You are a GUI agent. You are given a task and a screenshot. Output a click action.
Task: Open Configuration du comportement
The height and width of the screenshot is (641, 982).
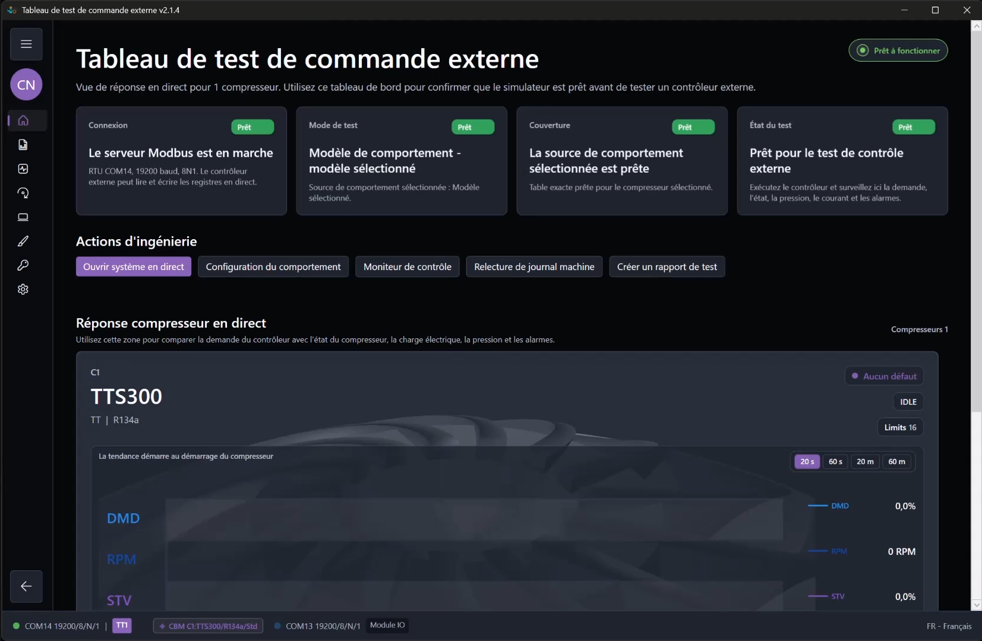pyautogui.click(x=273, y=266)
